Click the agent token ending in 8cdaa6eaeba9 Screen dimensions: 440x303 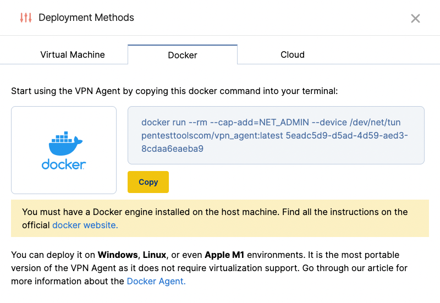[172, 148]
